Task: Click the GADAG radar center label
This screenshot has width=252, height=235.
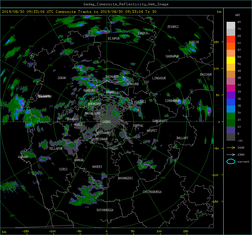Action: (x=106, y=122)
